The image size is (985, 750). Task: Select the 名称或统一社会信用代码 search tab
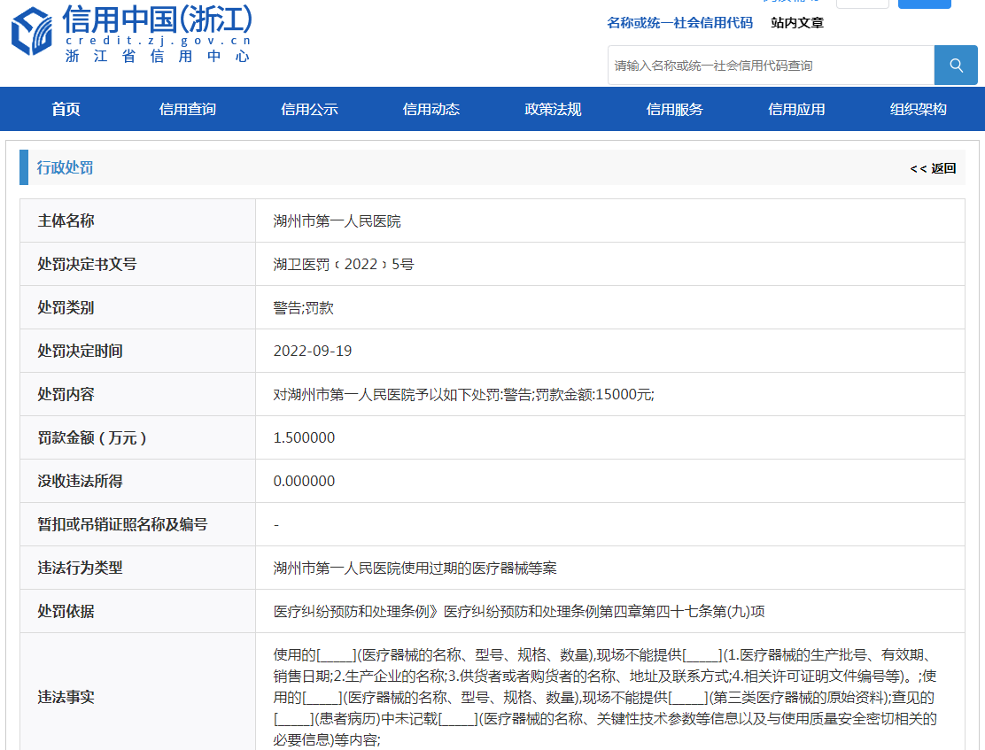(x=679, y=23)
